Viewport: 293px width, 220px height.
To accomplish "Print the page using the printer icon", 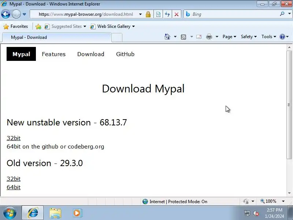I will coord(209,37).
